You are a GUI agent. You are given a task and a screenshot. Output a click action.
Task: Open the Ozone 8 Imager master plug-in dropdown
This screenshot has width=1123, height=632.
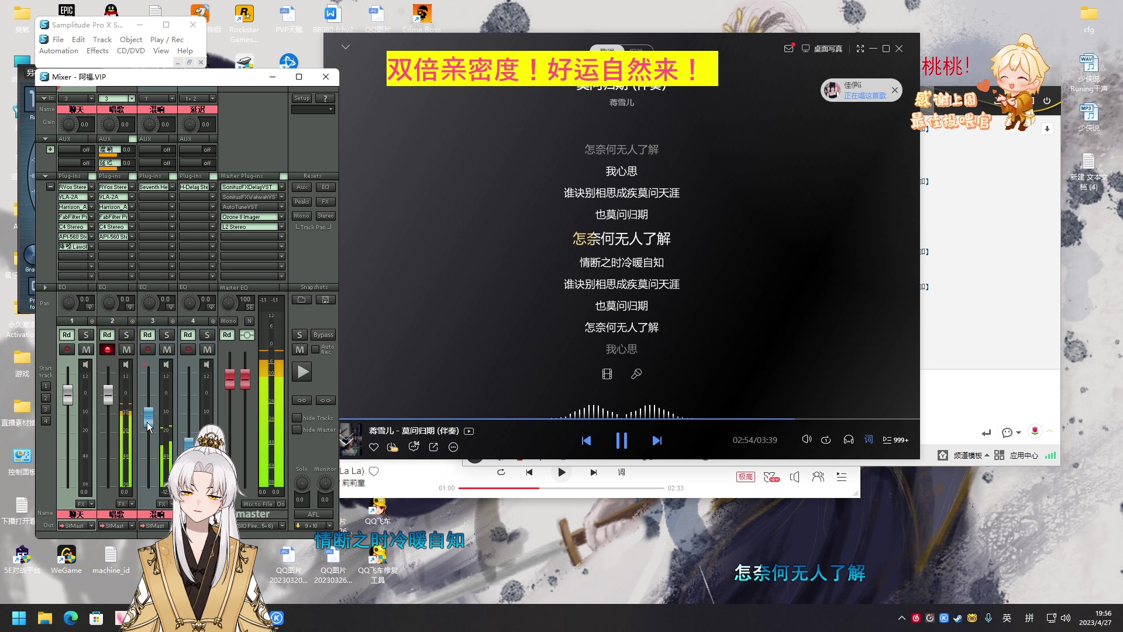281,217
